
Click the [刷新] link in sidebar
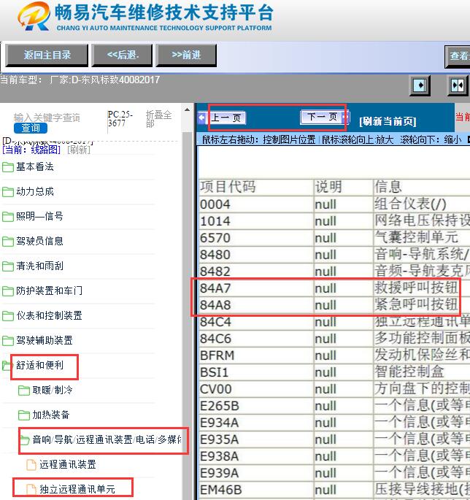(79, 150)
